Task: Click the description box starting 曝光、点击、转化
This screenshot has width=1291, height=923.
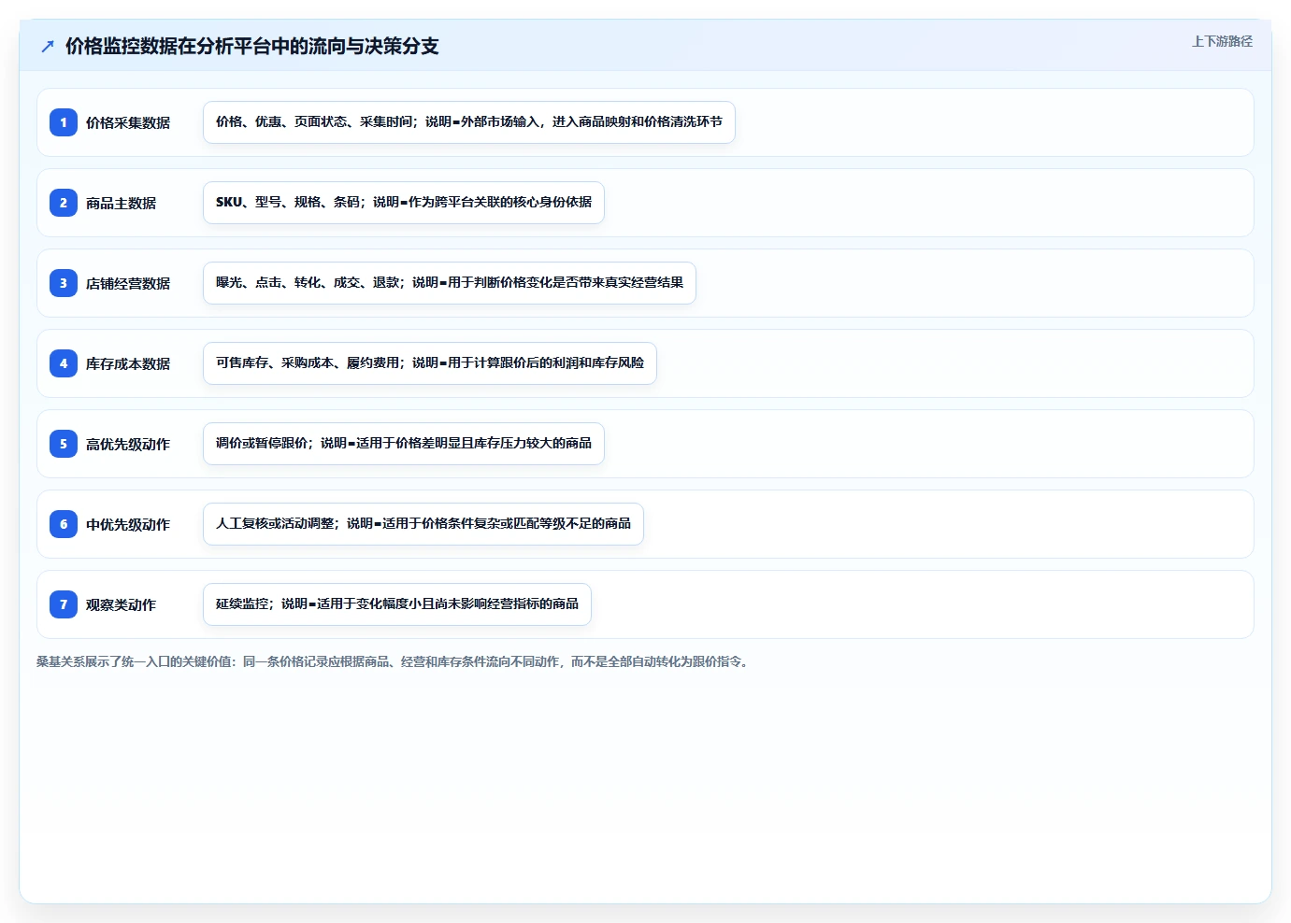Action: (450, 283)
